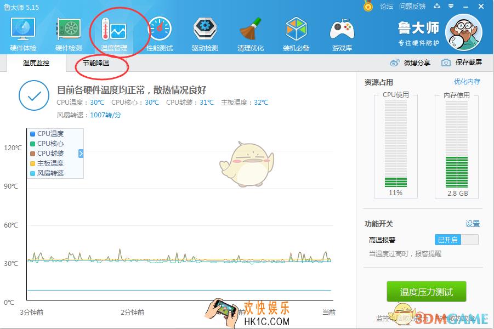Viewport: 494px width, 329px height.
Task: Click CPU使用 usage bar
Action: 396,144
